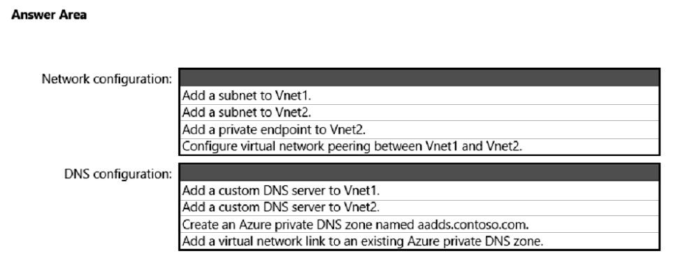Image resolution: width=699 pixels, height=279 pixels.
Task: Open the DNS configuration dropdown header
Action: [419, 173]
